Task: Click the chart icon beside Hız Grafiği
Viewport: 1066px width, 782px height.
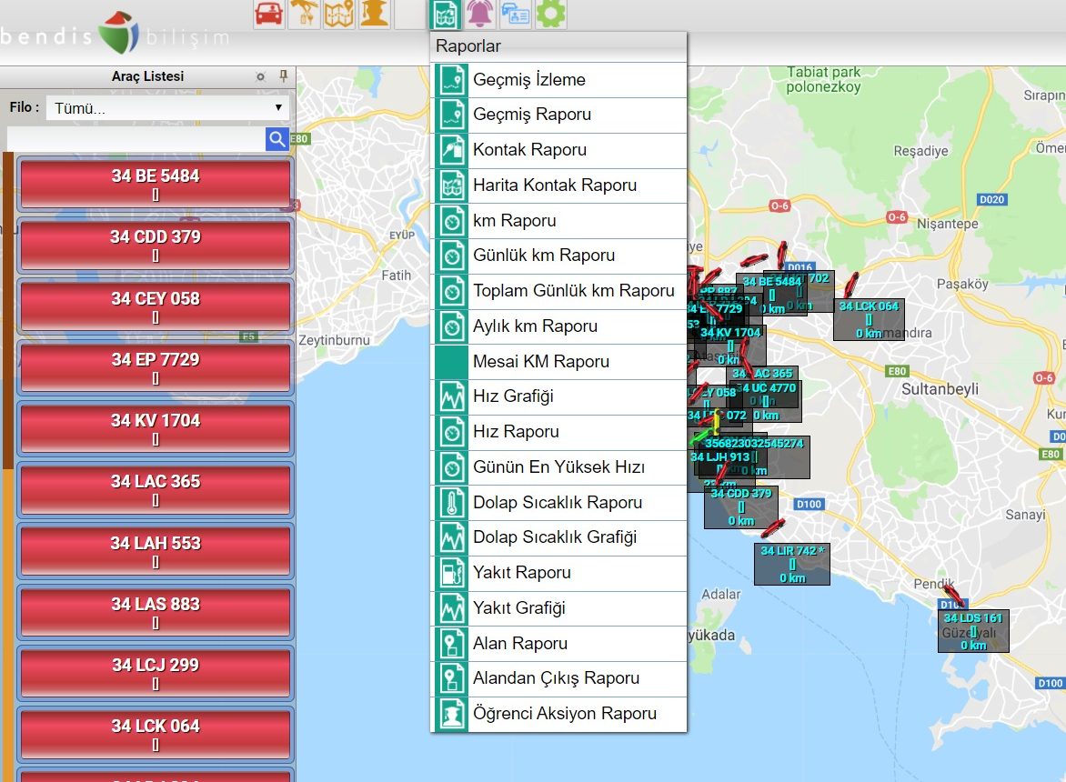Action: click(x=451, y=396)
